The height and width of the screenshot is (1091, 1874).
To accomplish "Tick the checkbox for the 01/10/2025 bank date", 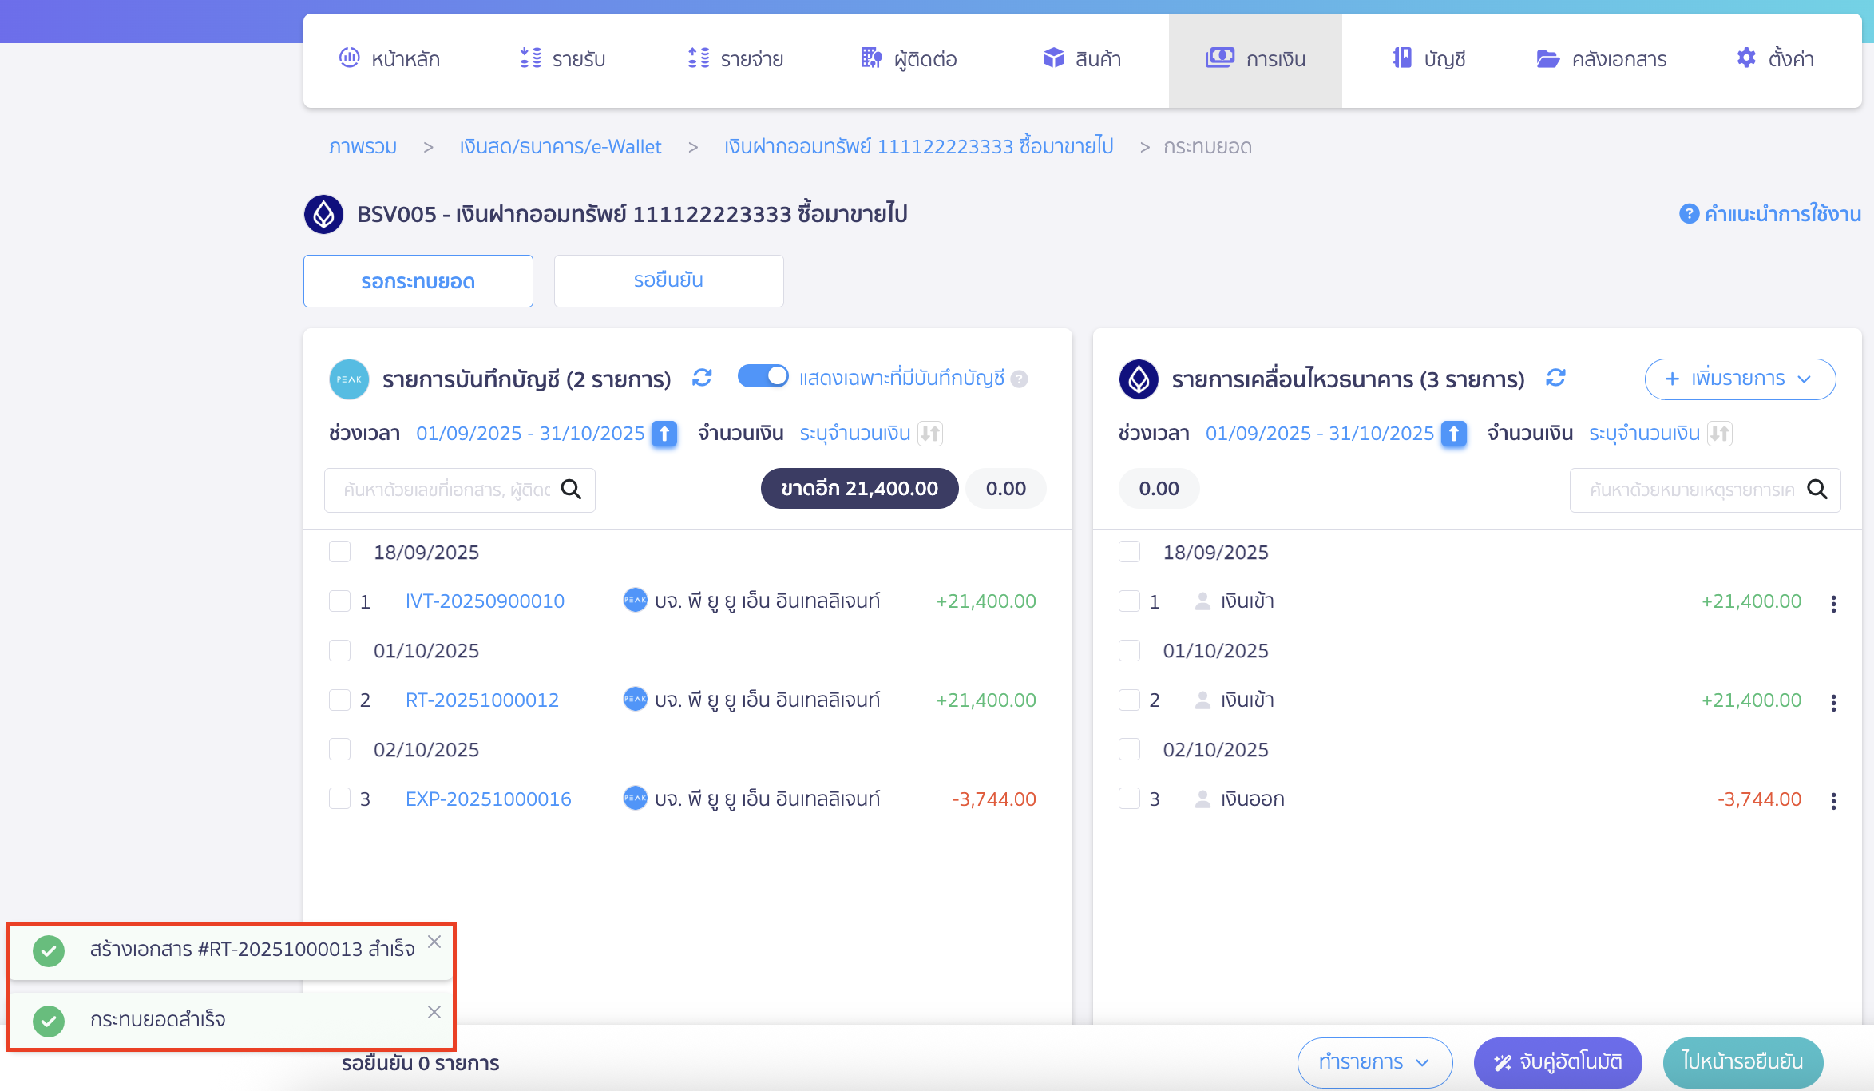I will click(x=1129, y=651).
